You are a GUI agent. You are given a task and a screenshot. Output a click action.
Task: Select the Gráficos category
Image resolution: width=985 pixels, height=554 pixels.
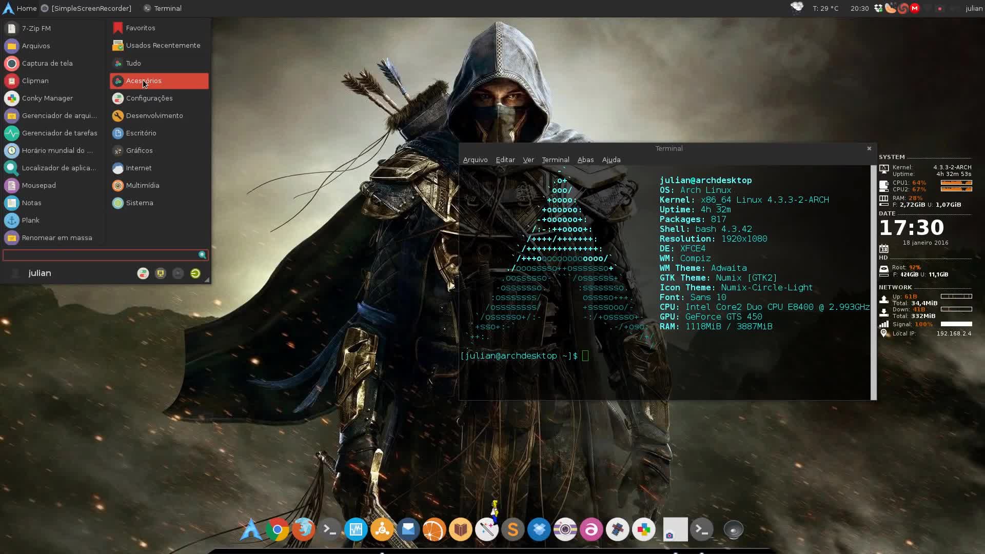[159, 150]
